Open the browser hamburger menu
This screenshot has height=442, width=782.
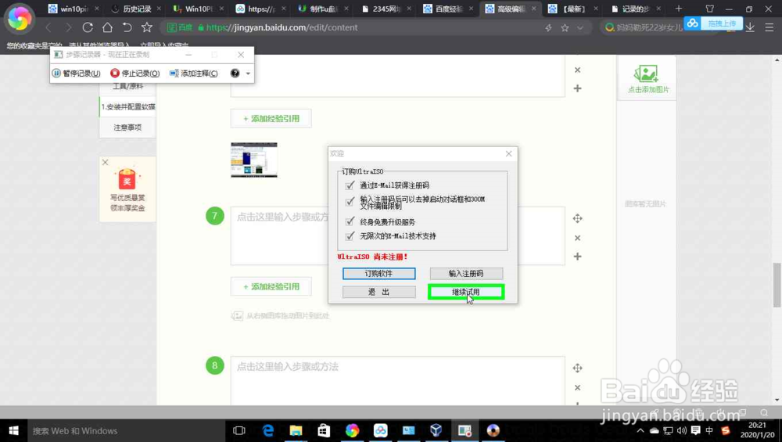(x=769, y=28)
